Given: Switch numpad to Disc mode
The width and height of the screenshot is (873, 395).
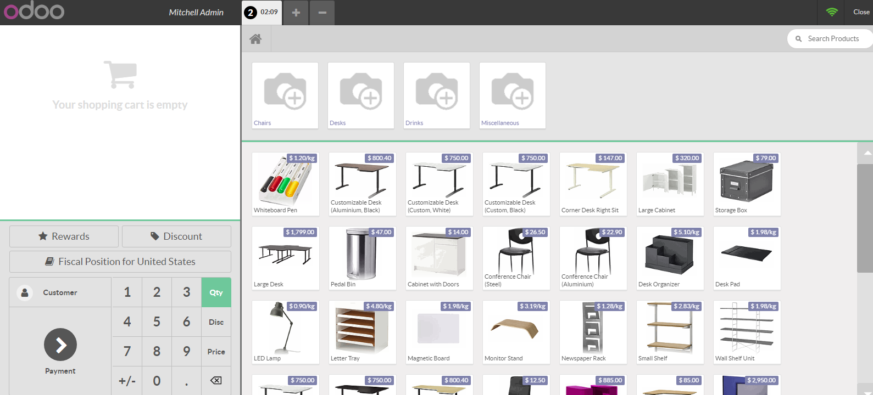Looking at the screenshot, I should pyautogui.click(x=216, y=322).
